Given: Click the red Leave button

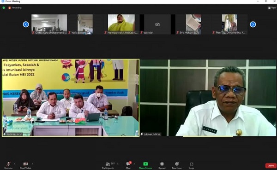Looking at the screenshot, I should pyautogui.click(x=271, y=165).
